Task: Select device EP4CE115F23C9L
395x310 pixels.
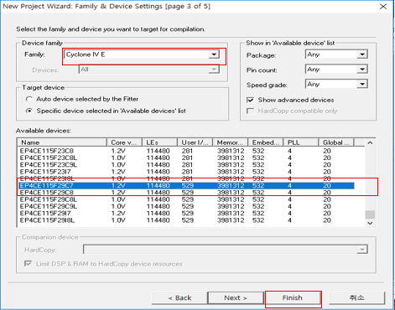Action: [186, 165]
